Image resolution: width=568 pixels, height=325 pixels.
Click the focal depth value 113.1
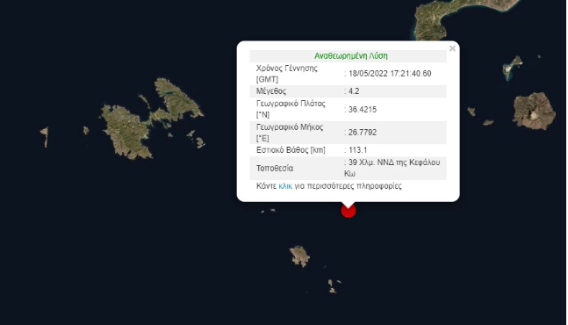coord(357,150)
